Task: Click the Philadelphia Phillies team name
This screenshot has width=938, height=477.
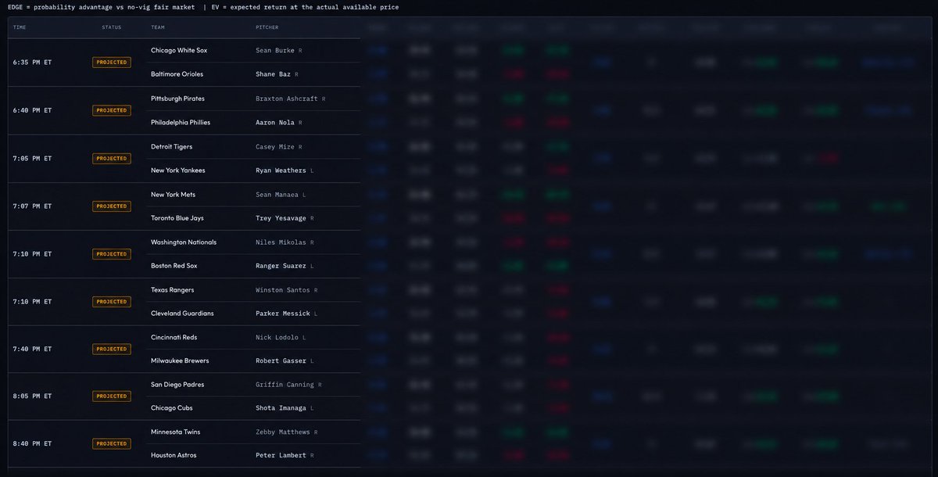Action: coord(181,123)
